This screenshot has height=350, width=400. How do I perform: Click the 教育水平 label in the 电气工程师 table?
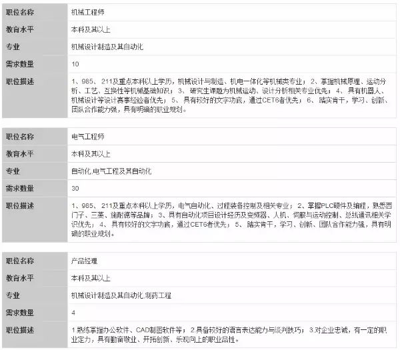click(19, 154)
